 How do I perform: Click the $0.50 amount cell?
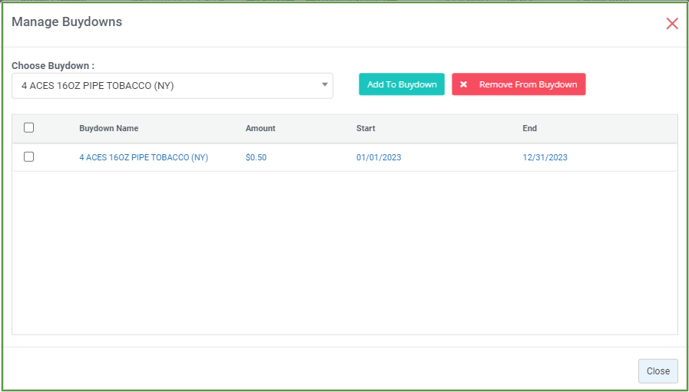pyautogui.click(x=257, y=157)
